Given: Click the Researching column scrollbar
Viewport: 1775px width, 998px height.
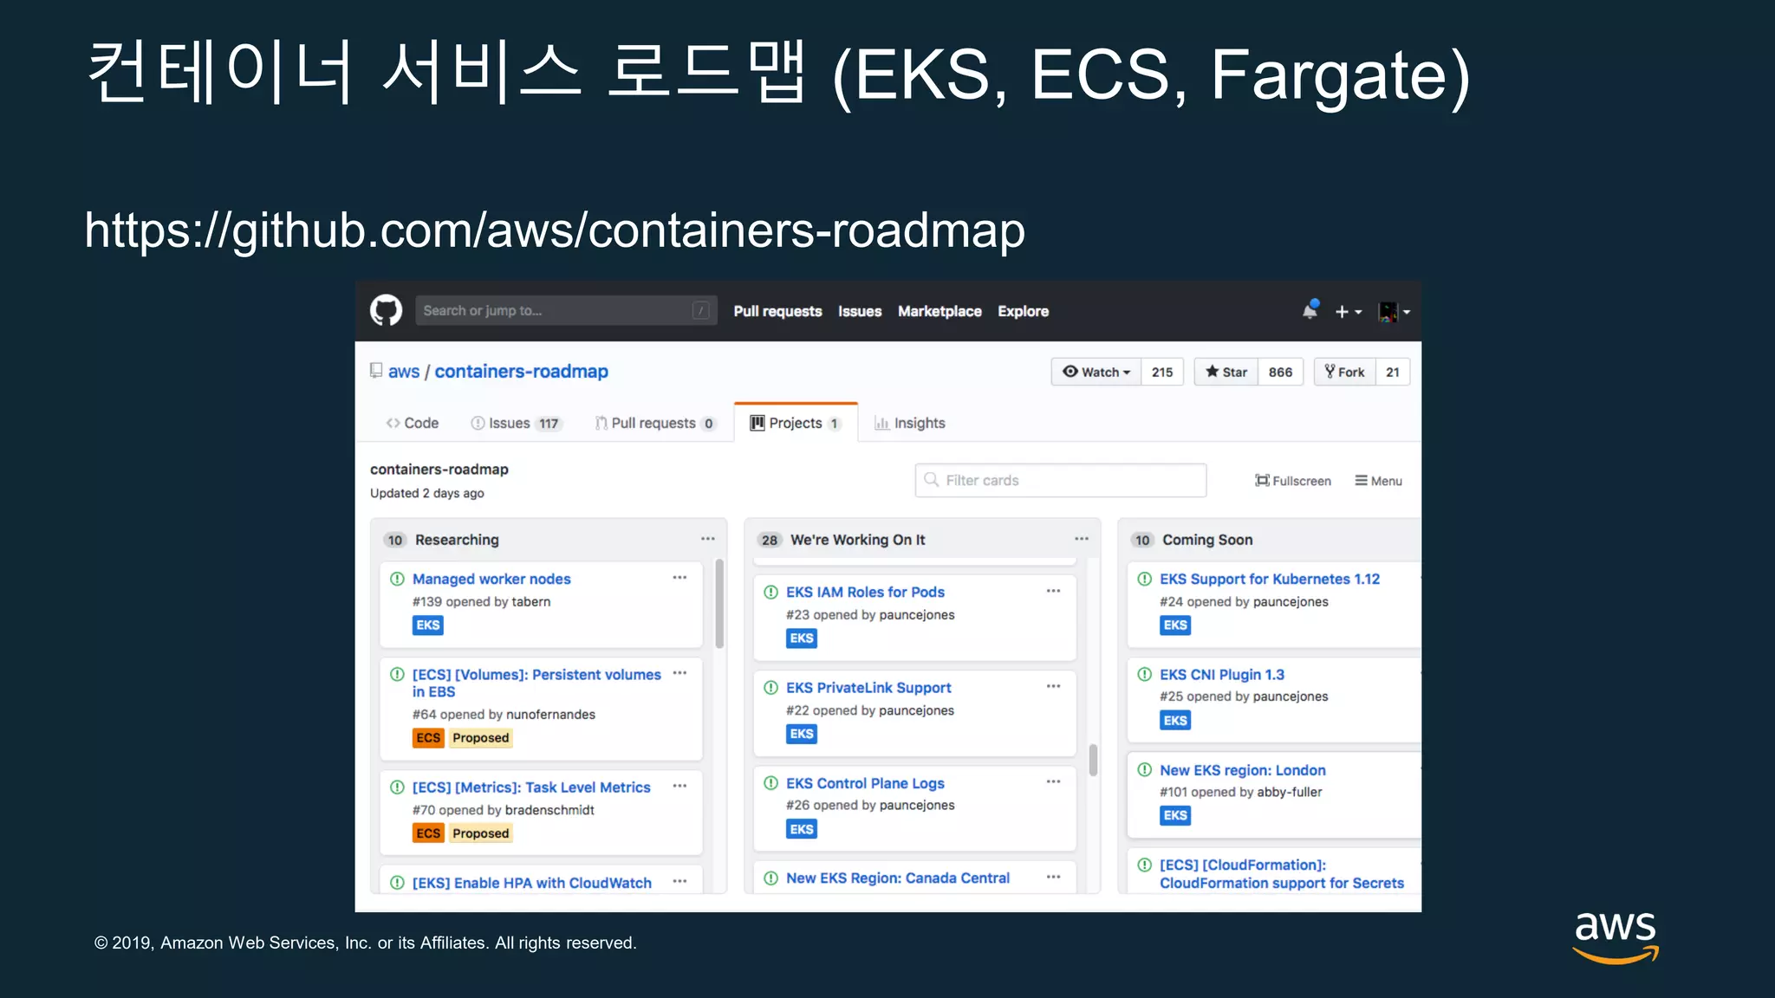Looking at the screenshot, I should tap(719, 604).
